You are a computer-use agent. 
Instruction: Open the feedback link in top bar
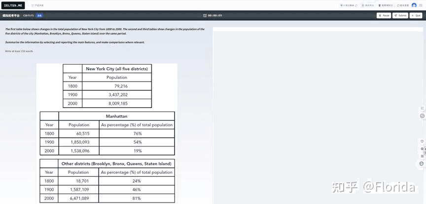(403, 5)
